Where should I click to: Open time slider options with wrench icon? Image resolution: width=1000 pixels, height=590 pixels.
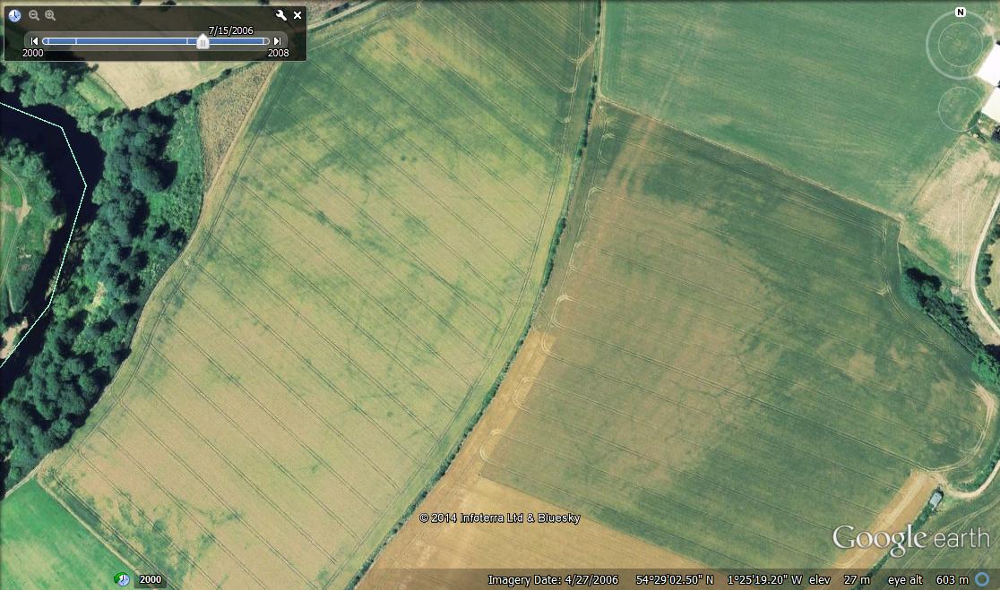280,15
